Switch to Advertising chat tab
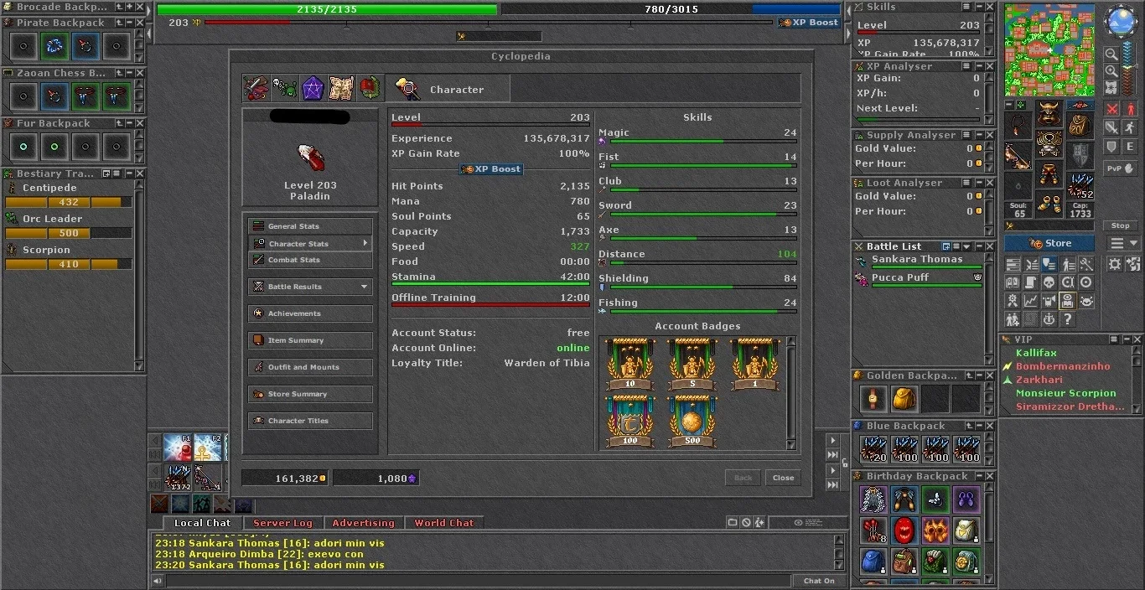 tap(363, 523)
